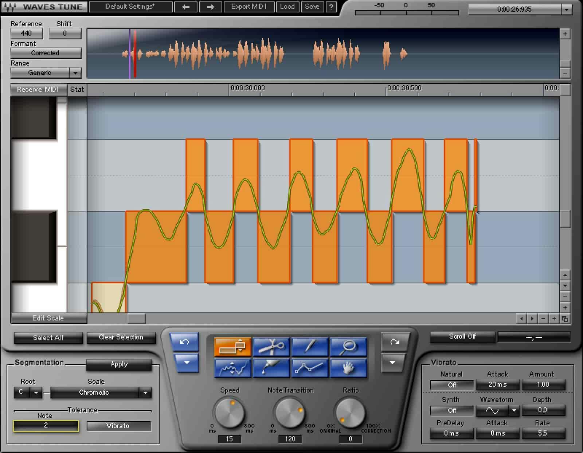Toggle the Scroll Off button
Image resolution: width=583 pixels, height=453 pixels.
tap(462, 337)
